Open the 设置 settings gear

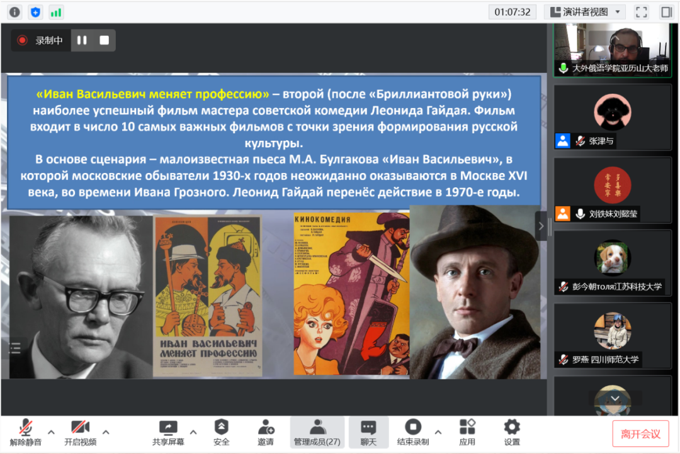(512, 432)
